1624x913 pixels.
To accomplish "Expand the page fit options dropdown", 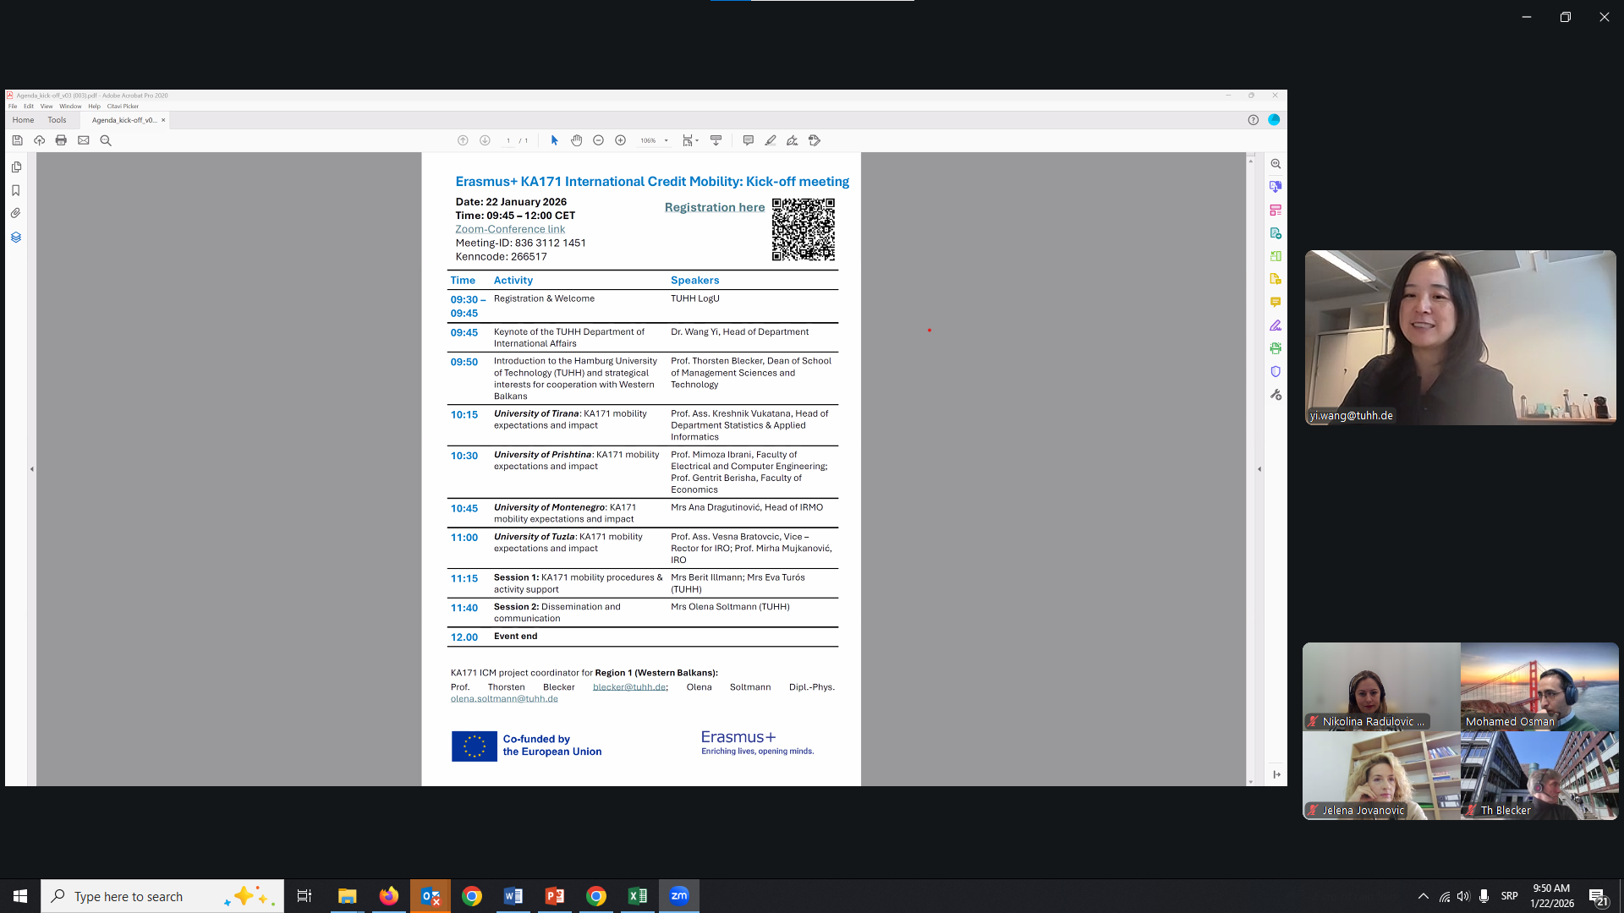I will tap(697, 141).
